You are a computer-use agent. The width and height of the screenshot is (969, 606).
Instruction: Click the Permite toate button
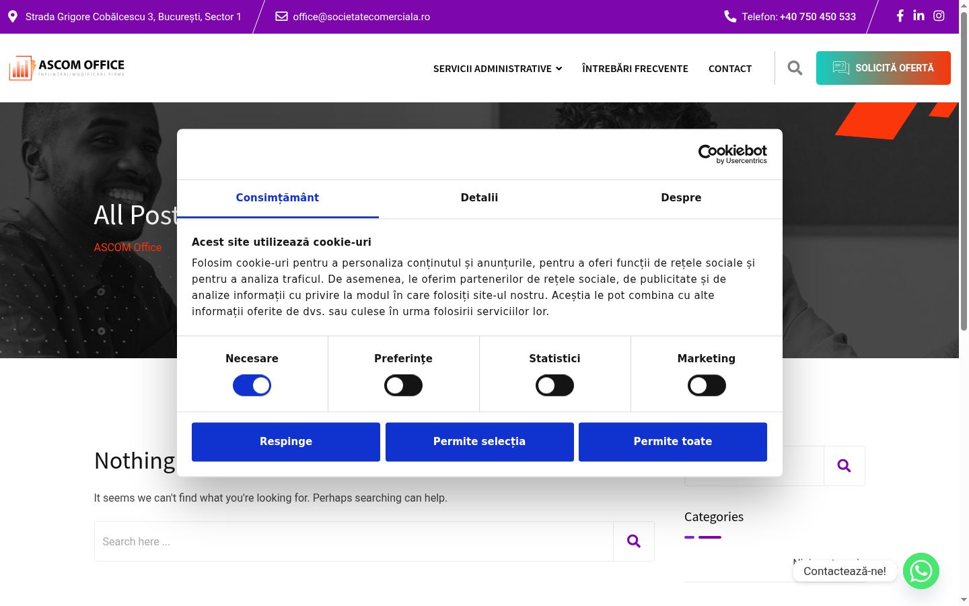click(673, 442)
